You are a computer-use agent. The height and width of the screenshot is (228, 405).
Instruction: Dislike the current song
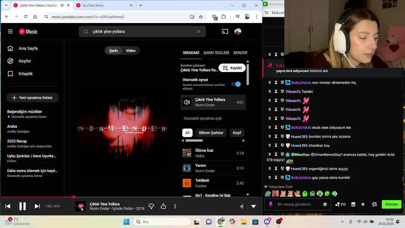tap(151, 206)
